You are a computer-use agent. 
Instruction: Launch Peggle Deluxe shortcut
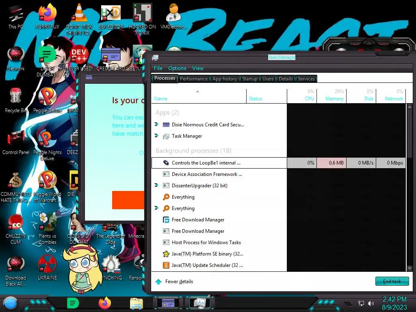pyautogui.click(x=47, y=101)
